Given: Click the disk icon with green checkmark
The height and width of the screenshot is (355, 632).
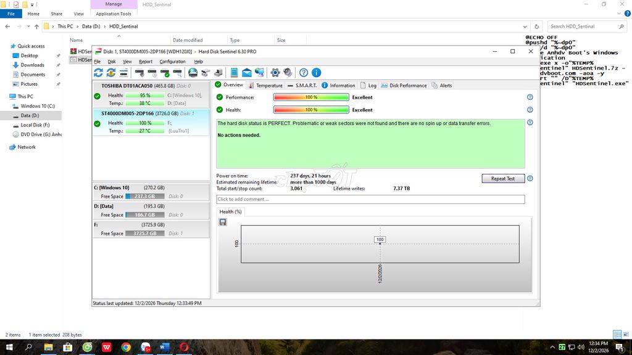Looking at the screenshot, I should (165, 73).
